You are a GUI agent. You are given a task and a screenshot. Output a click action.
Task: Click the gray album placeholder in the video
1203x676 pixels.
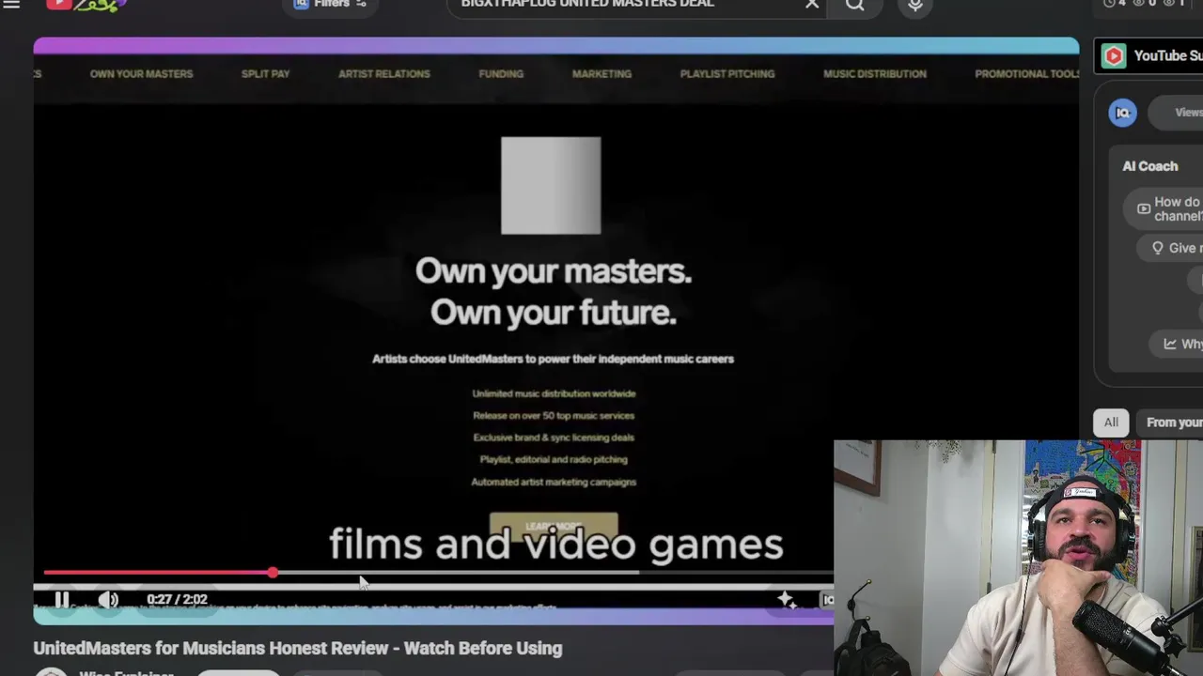(x=551, y=186)
